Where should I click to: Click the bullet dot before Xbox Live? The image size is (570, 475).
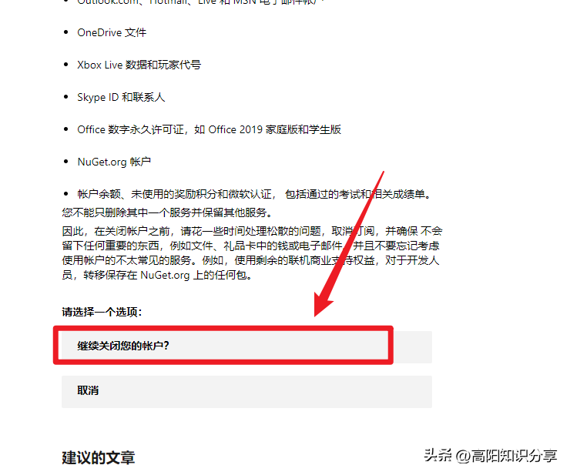click(65, 65)
